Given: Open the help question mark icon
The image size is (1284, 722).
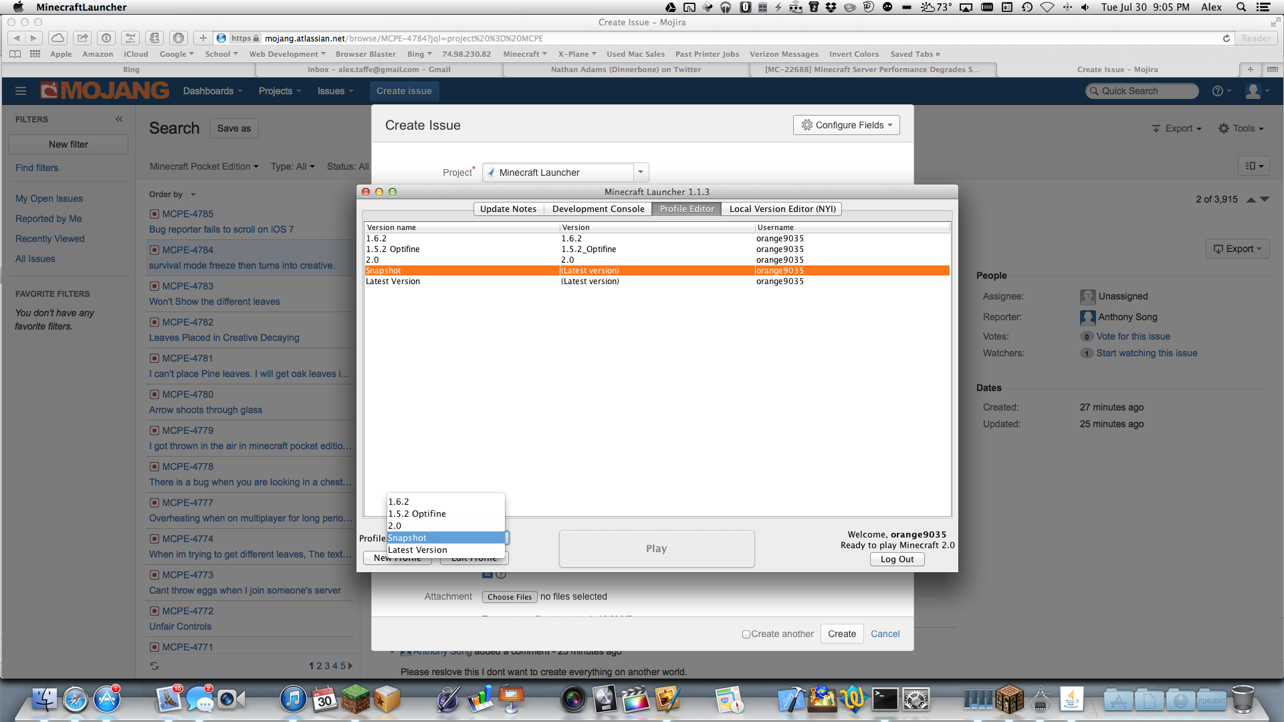Looking at the screenshot, I should click(x=1218, y=91).
